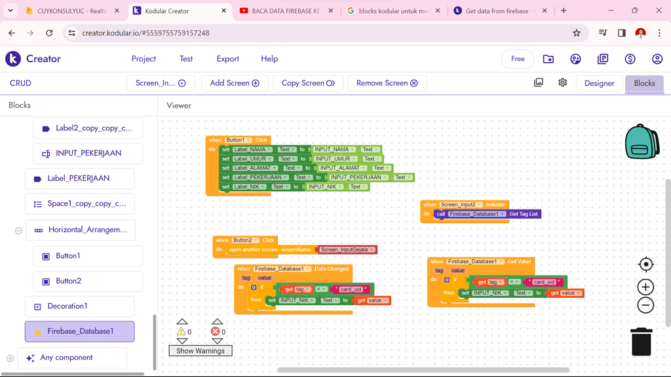
Task: Click the Kodular Creator logo
Action: click(33, 59)
